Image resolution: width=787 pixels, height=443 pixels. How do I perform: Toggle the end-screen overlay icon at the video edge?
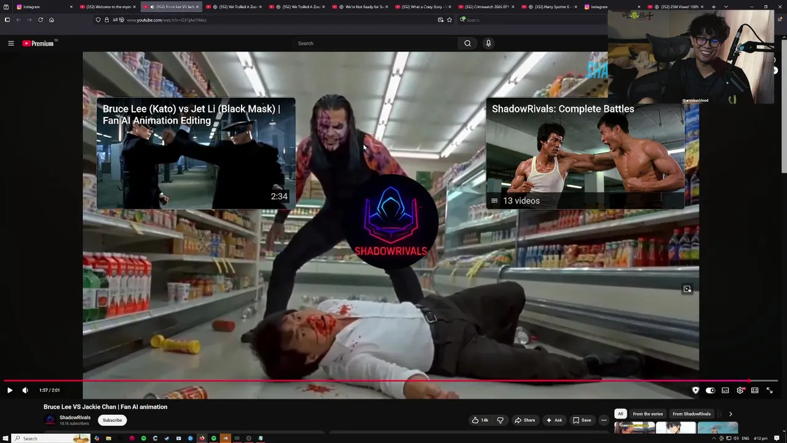pyautogui.click(x=687, y=289)
